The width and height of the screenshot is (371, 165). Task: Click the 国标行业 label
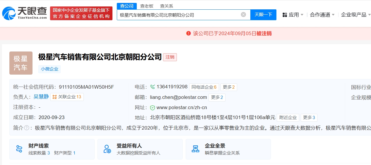(x=361, y=87)
